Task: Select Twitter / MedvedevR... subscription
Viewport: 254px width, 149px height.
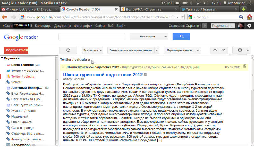Action: coord(28,71)
